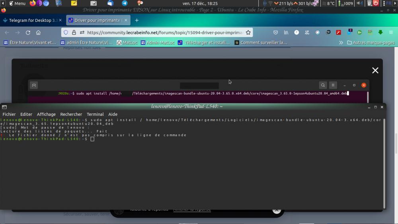This screenshot has height=224, width=398.
Task: Switch to Telegram for Desktop tab
Action: 30,20
